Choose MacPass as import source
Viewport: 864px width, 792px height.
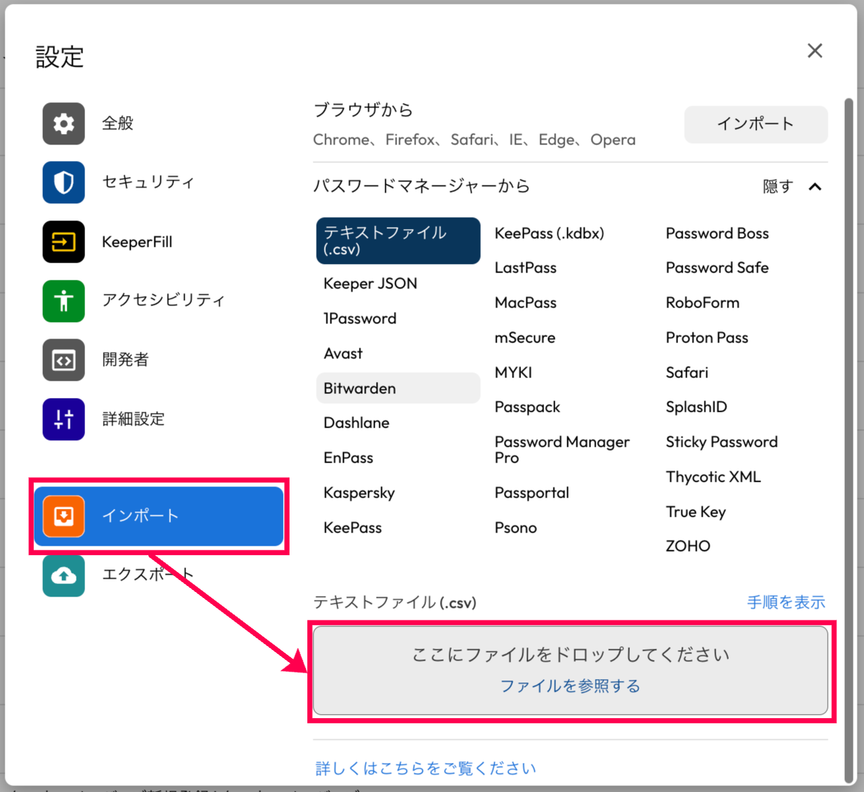526,303
